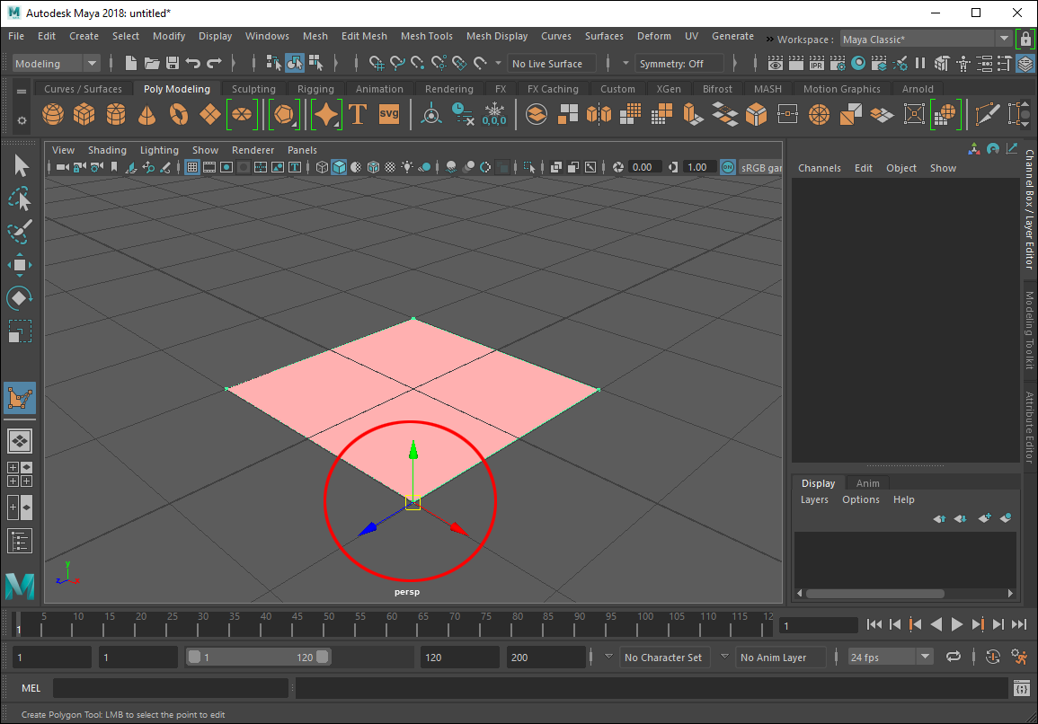The height and width of the screenshot is (724, 1038).
Task: Toggle continuous loop playback
Action: [953, 658]
